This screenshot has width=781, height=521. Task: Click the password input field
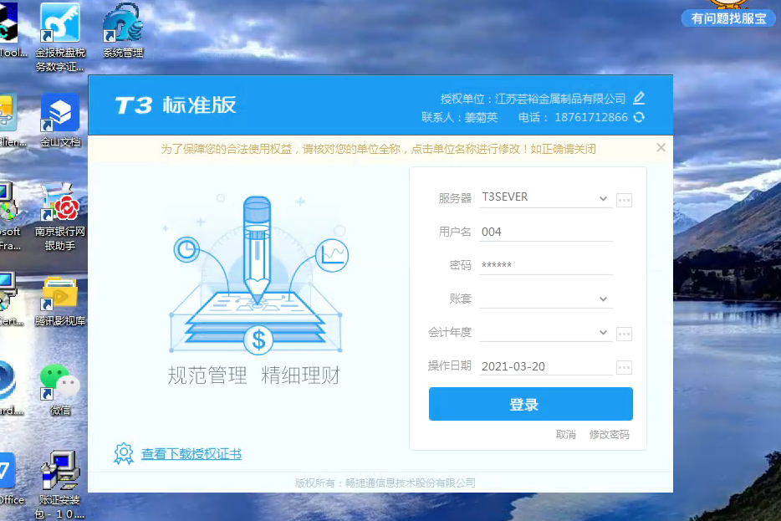tap(546, 265)
